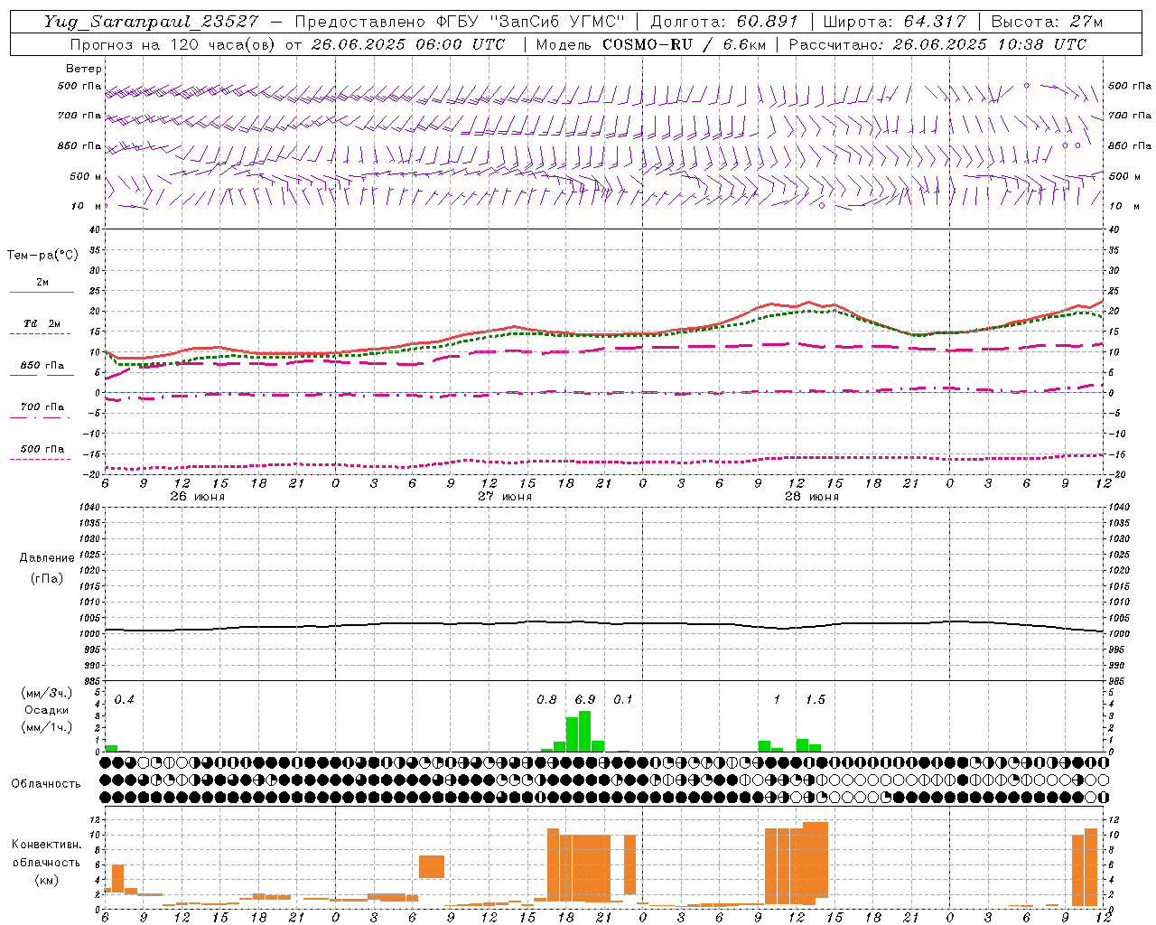Click the dashed line sample under 'Td 2м'
The width and height of the screenshot is (1156, 925).
pyautogui.click(x=40, y=333)
